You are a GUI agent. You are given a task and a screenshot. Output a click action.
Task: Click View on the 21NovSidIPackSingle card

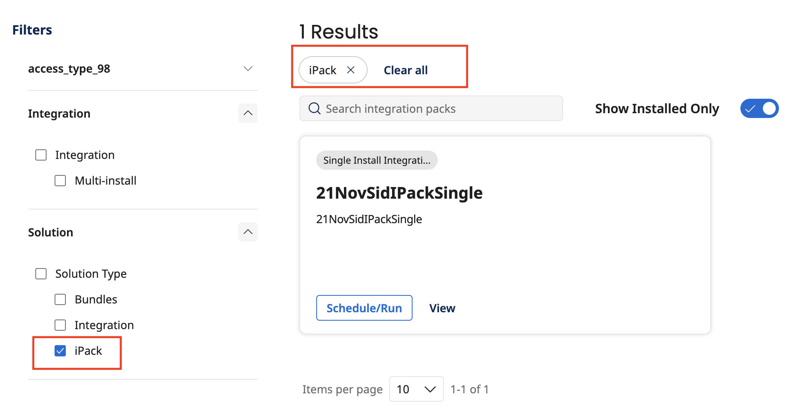[442, 308]
